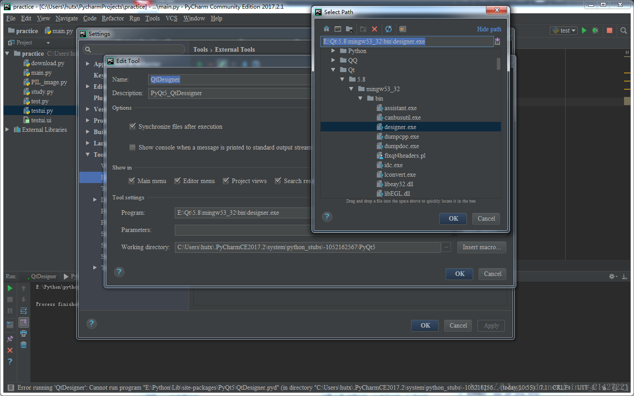
Task: Uncheck Project views checkbox
Action: [226, 181]
